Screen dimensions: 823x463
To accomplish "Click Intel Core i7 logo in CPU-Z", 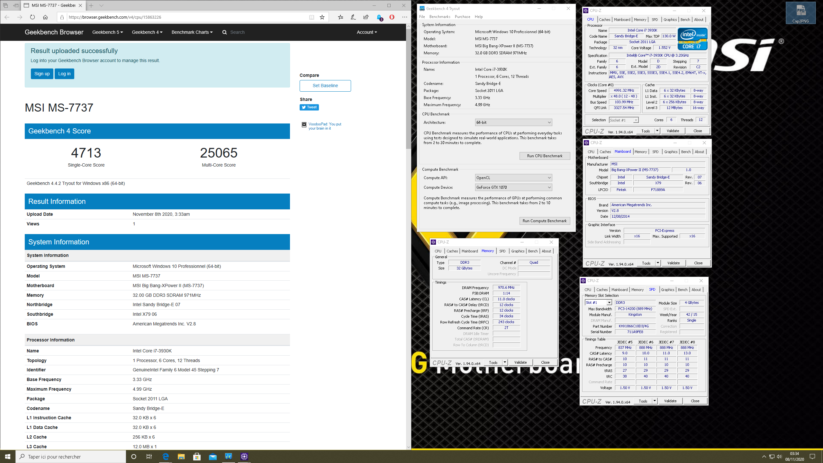I will pyautogui.click(x=692, y=39).
